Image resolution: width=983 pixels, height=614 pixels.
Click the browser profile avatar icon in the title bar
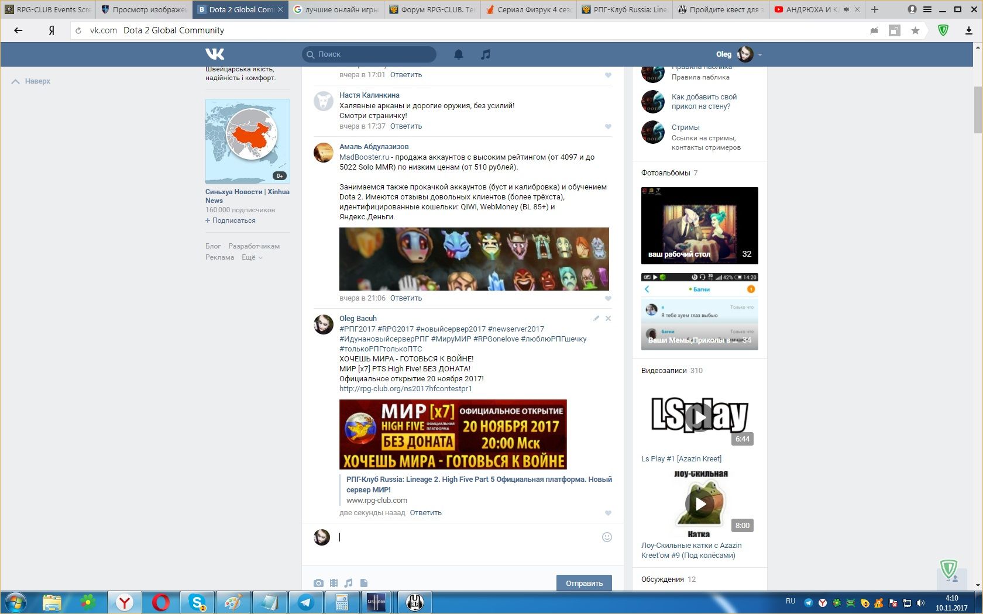(x=912, y=9)
